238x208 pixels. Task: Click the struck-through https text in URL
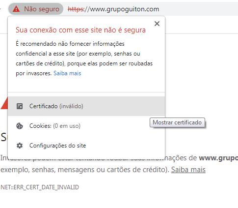76,9
